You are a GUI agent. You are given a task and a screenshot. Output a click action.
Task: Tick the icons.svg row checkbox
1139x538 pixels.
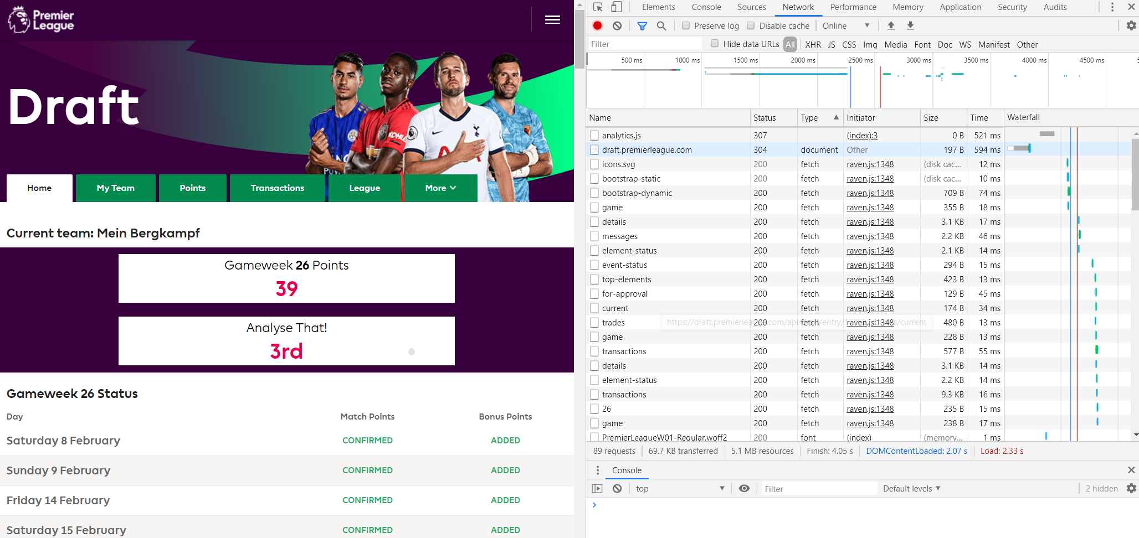[594, 164]
